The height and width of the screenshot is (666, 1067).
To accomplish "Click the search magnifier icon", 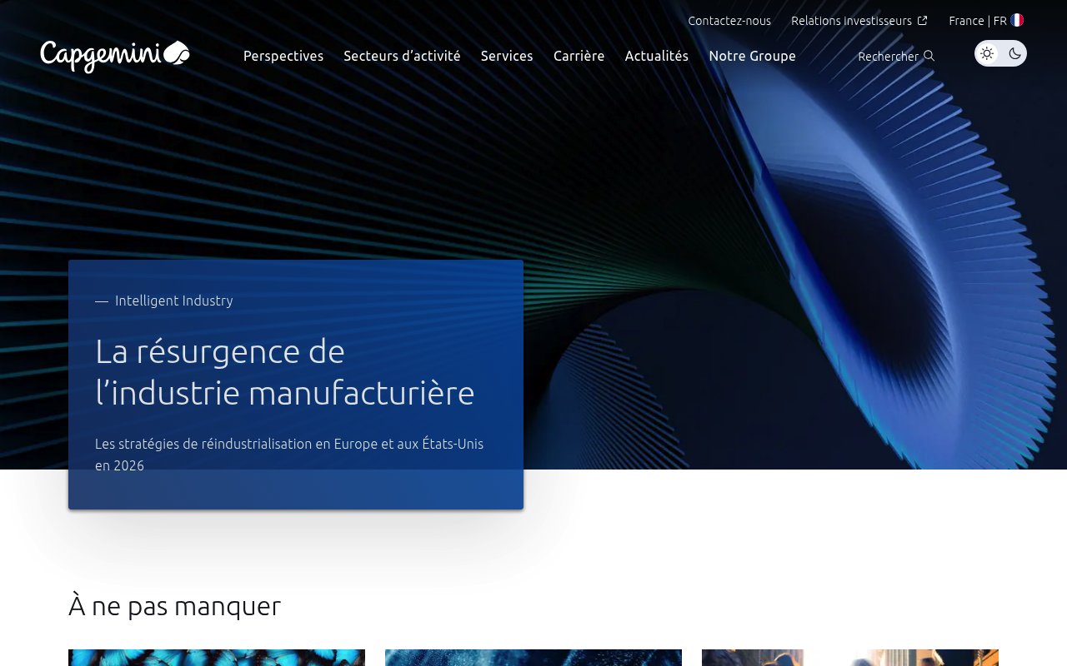I will [x=929, y=56].
